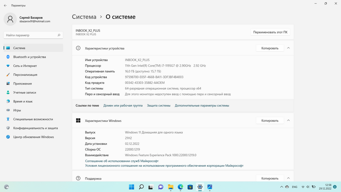Open Windows Start menu on taskbar
341x192 pixels.
(x=131, y=187)
